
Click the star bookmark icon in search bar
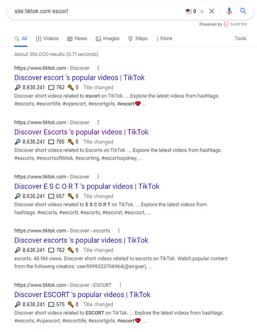point(202,11)
